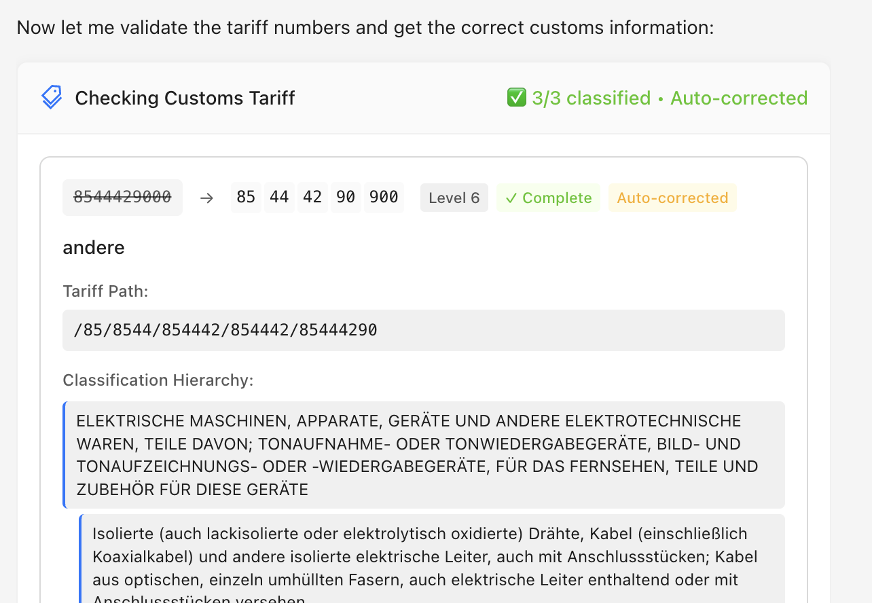Click the blue tariff tag icon
The width and height of the screenshot is (872, 603).
coord(51,97)
